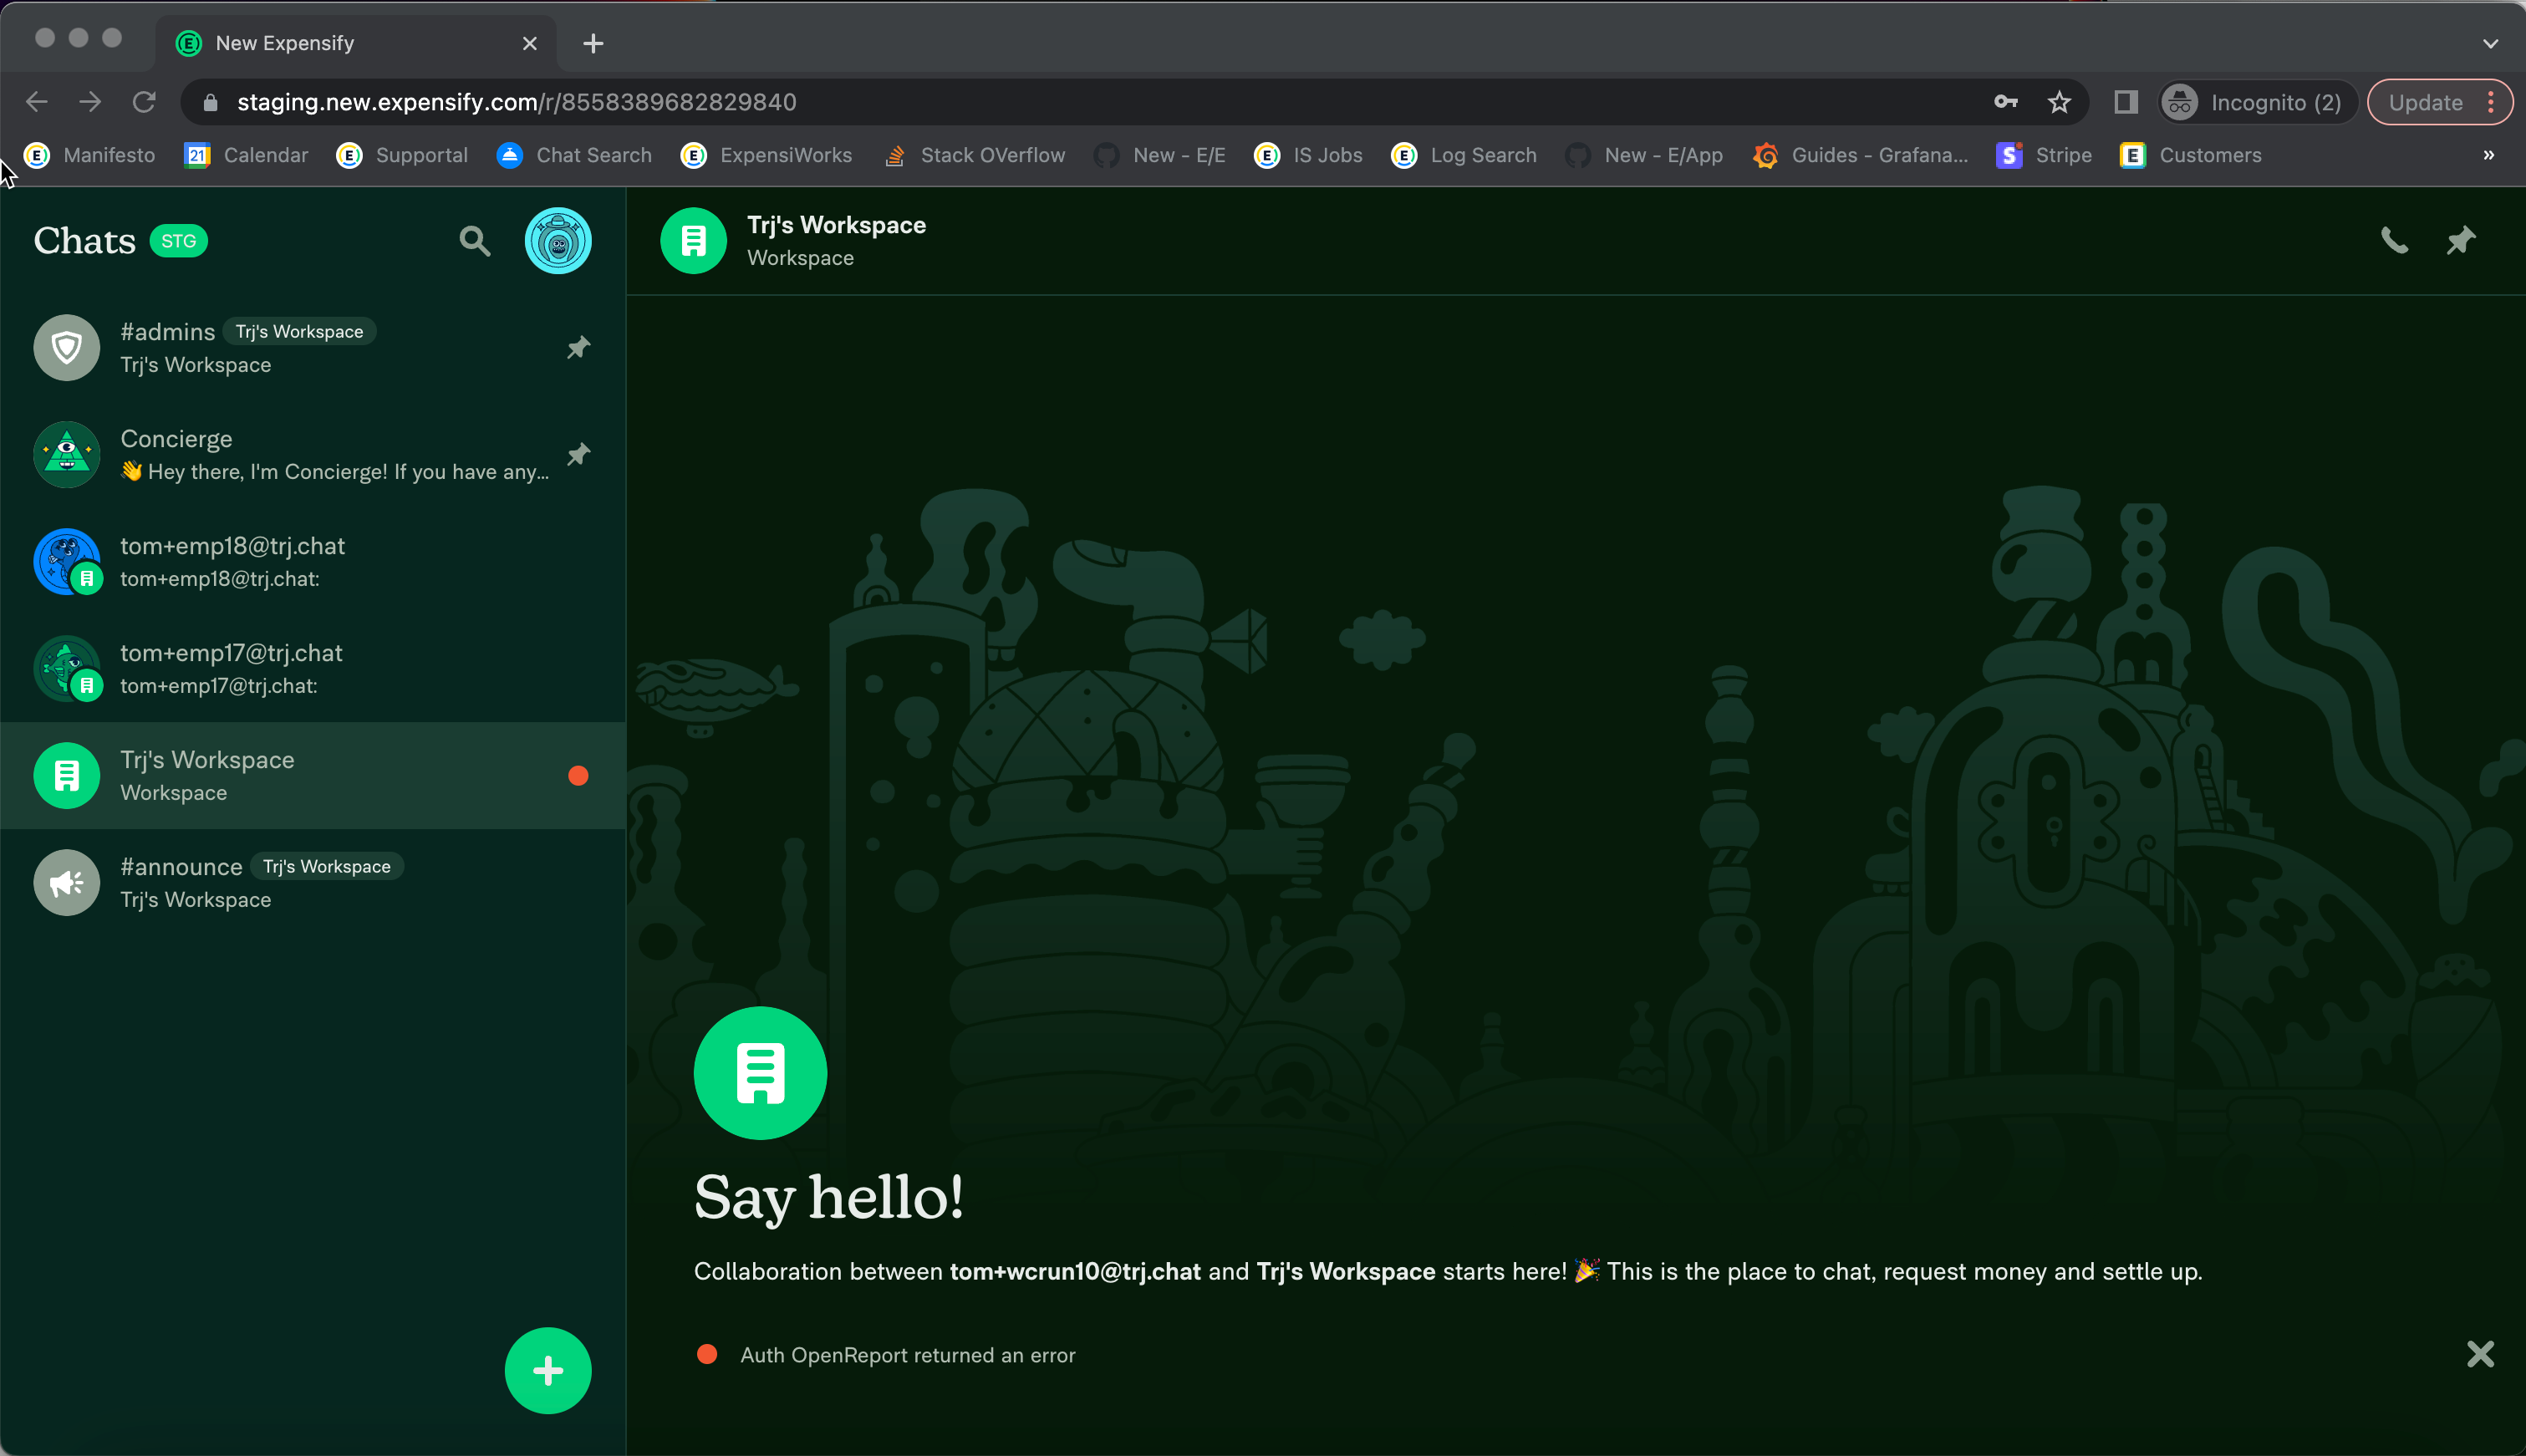Open chat search magnifier icon
Viewport: 2526px width, 1456px height.
(x=475, y=241)
